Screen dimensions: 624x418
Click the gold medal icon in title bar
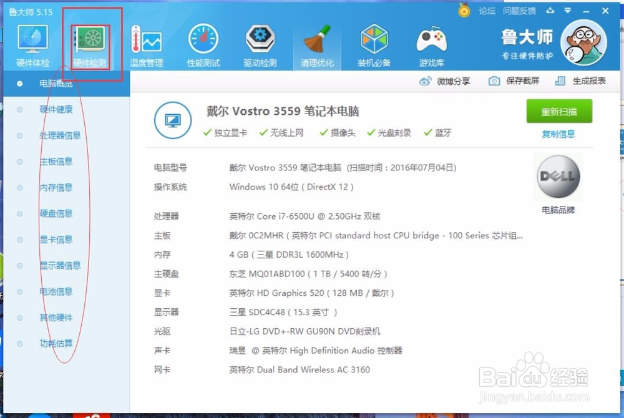(x=464, y=11)
